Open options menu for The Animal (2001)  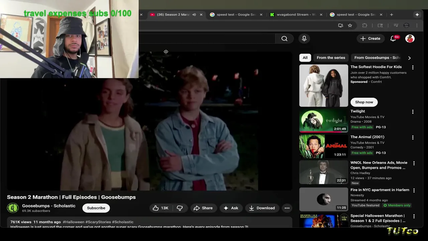pyautogui.click(x=413, y=138)
